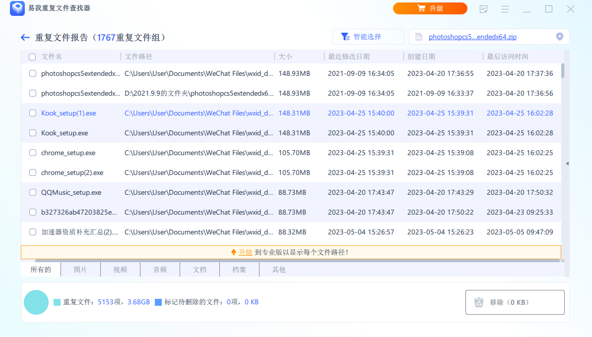Image resolution: width=592 pixels, height=337 pixels.
Task: Check the QQMusic_setup.exe checkbox
Action: [33, 192]
